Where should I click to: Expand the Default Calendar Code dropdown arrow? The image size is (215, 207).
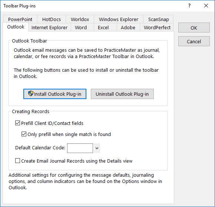(x=97, y=148)
